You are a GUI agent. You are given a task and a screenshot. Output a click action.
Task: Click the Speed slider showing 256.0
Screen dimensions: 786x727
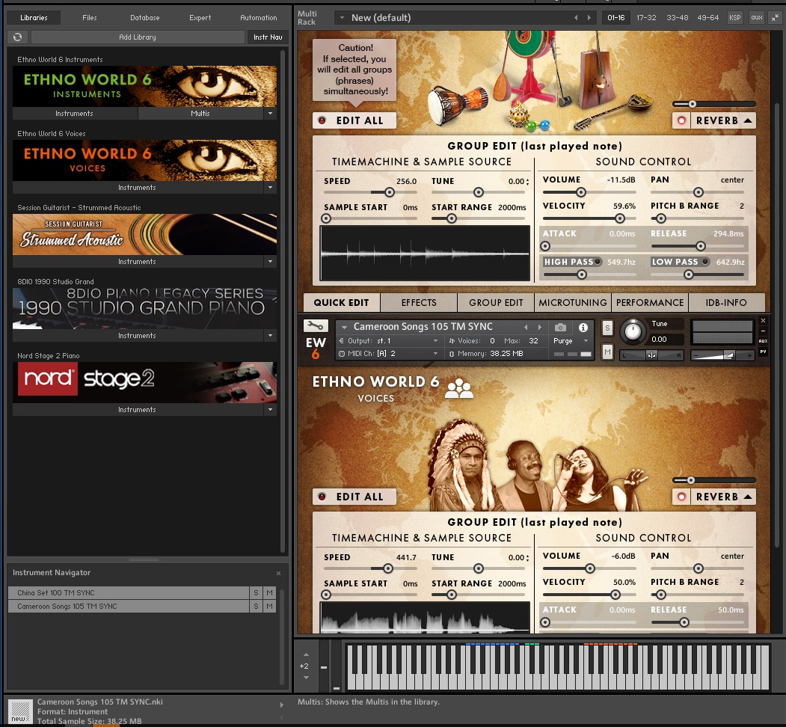[x=370, y=192]
